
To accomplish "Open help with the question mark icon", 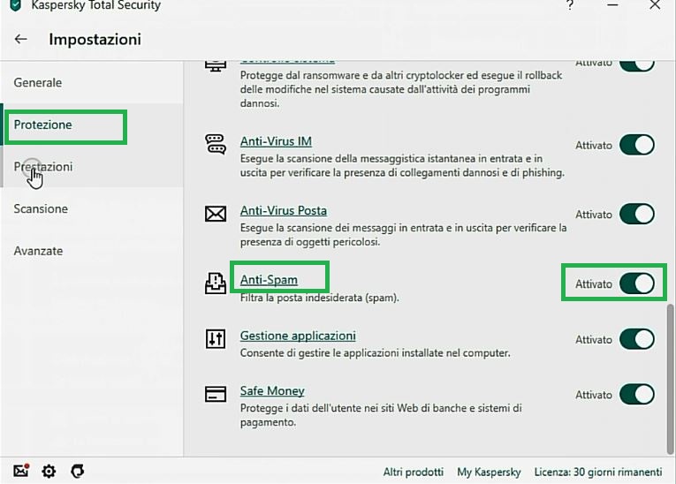I will point(570,5).
